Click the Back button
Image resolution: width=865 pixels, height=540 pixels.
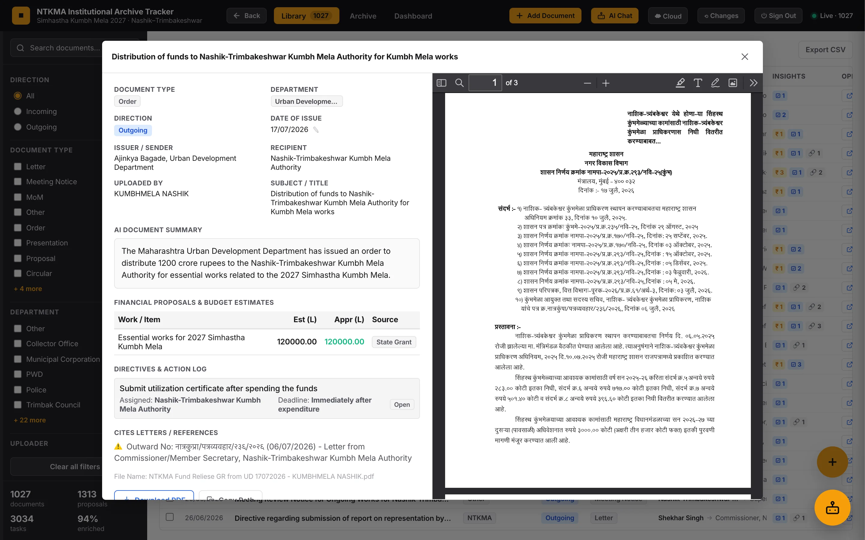247,16
